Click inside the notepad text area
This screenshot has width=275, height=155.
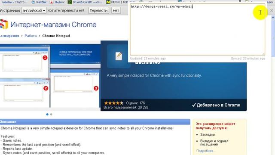(197, 30)
